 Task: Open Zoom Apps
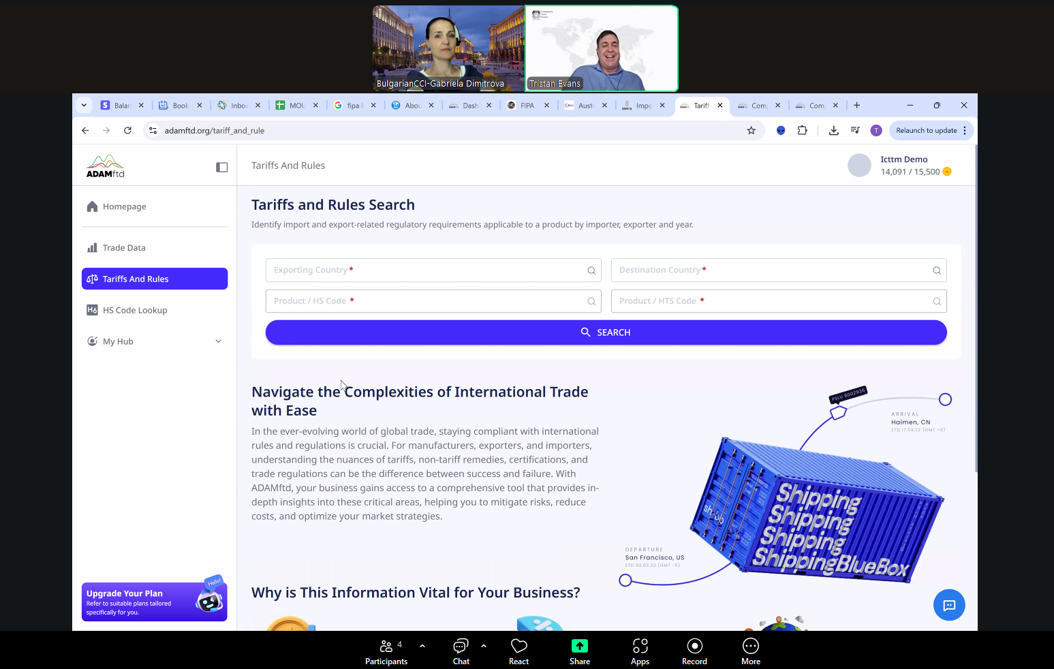640,651
